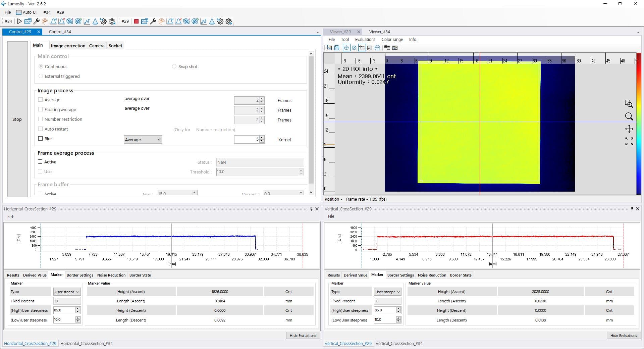Open the #34 image viewer window icon
644x349 pixels.
pos(28,21)
